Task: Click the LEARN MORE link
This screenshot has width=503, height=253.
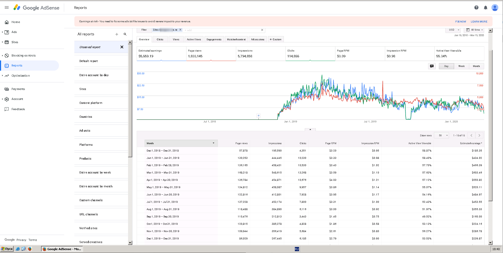Action: pyautogui.click(x=479, y=22)
